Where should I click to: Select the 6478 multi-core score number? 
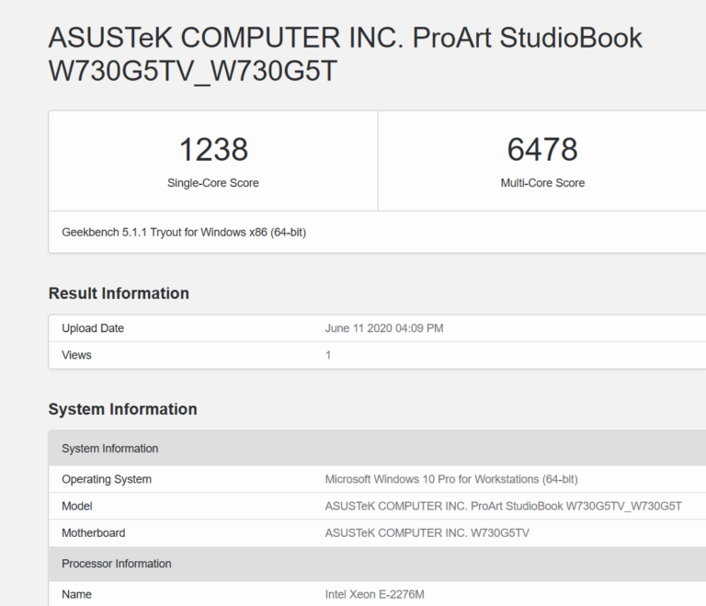coord(542,149)
